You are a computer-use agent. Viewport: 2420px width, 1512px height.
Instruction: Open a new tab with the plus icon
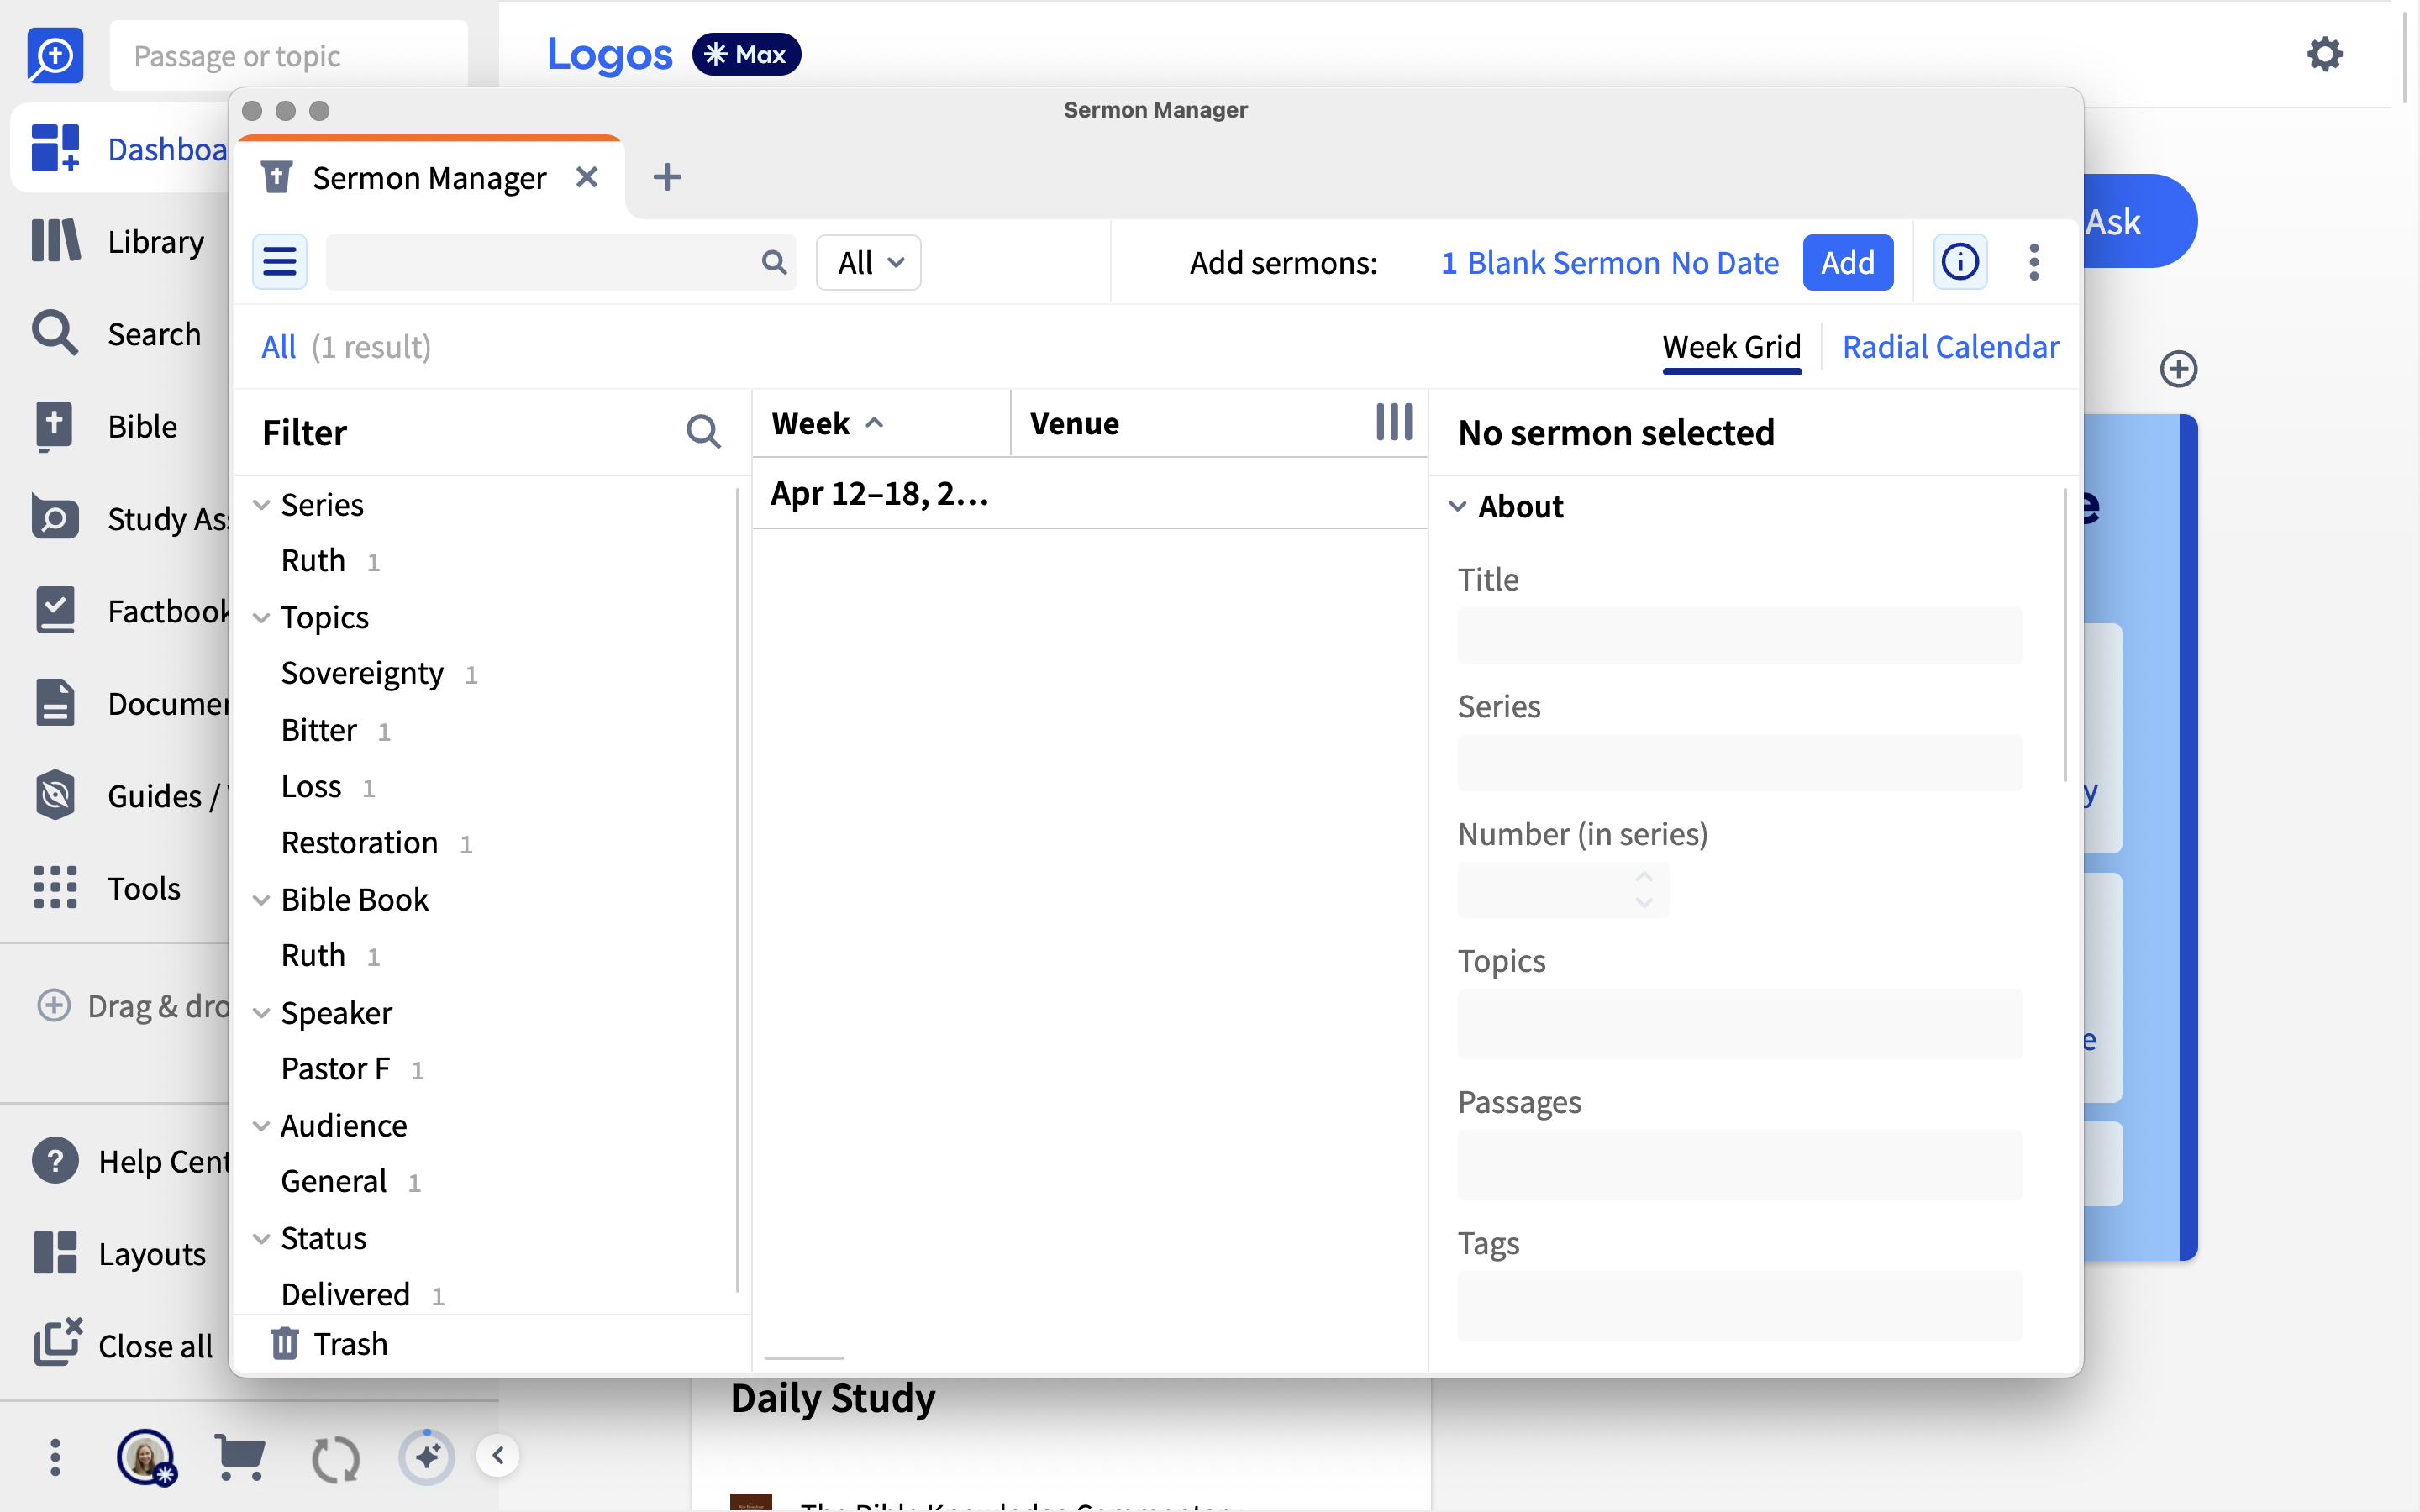[667, 178]
